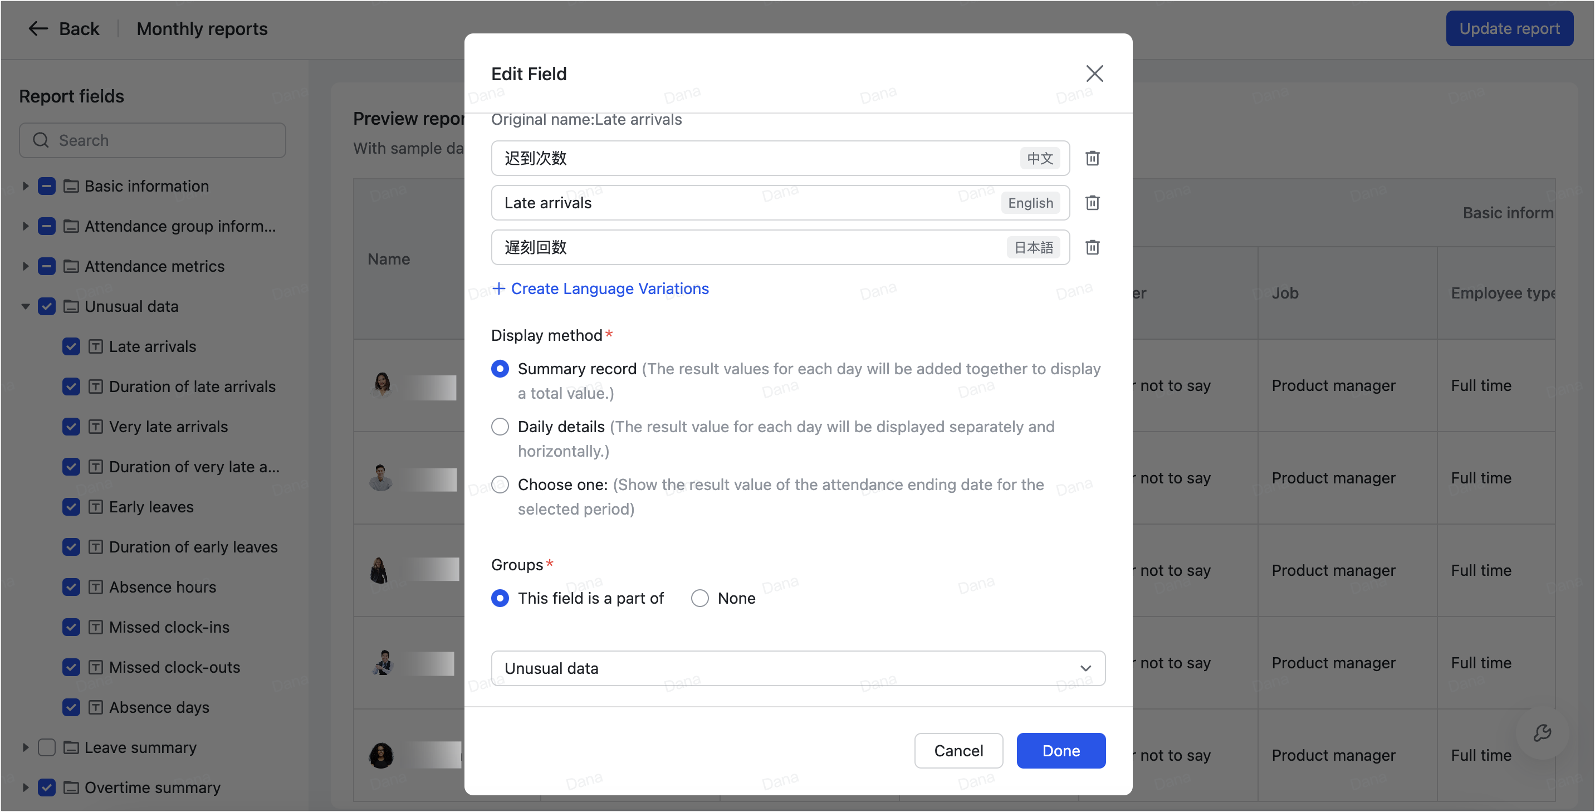This screenshot has width=1595, height=812.
Task: Click the Done button
Action: click(1060, 751)
